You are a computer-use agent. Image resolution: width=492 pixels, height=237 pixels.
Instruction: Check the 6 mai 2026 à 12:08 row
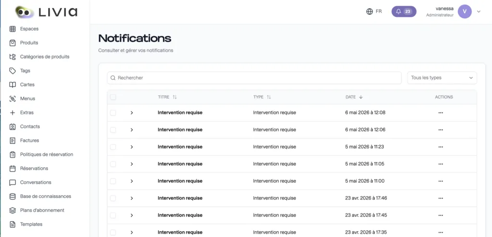[113, 112]
